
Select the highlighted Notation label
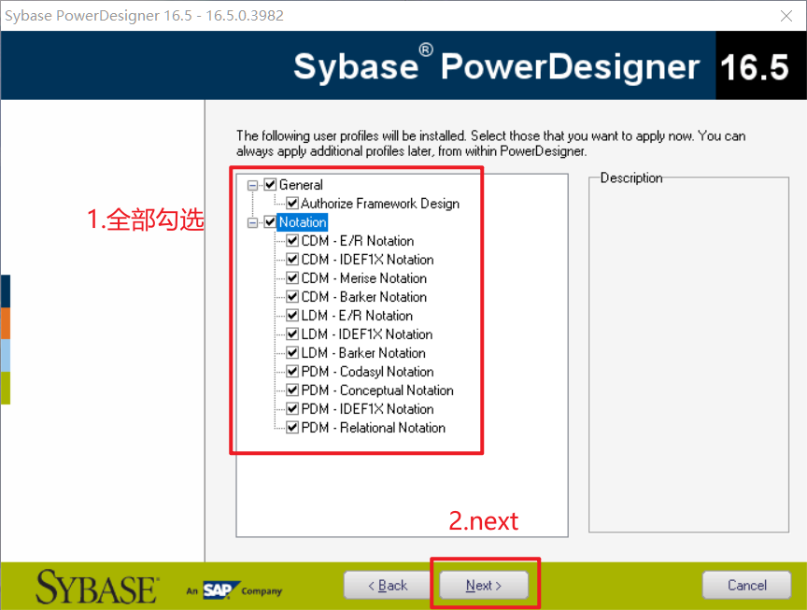click(x=303, y=222)
